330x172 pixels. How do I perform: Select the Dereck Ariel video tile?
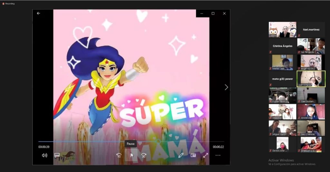tap(282, 144)
